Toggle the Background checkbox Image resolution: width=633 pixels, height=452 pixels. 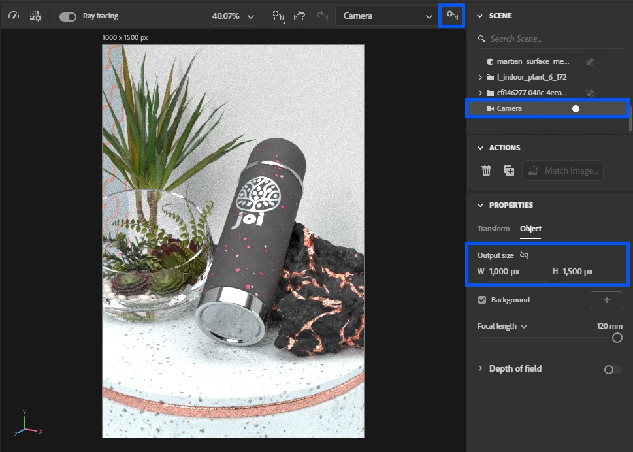click(x=482, y=300)
